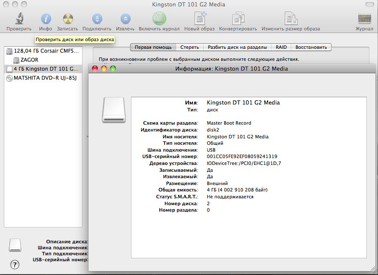This screenshot has height=275, width=378.
Task: Click the Master Boot Record value
Action: tap(229, 123)
